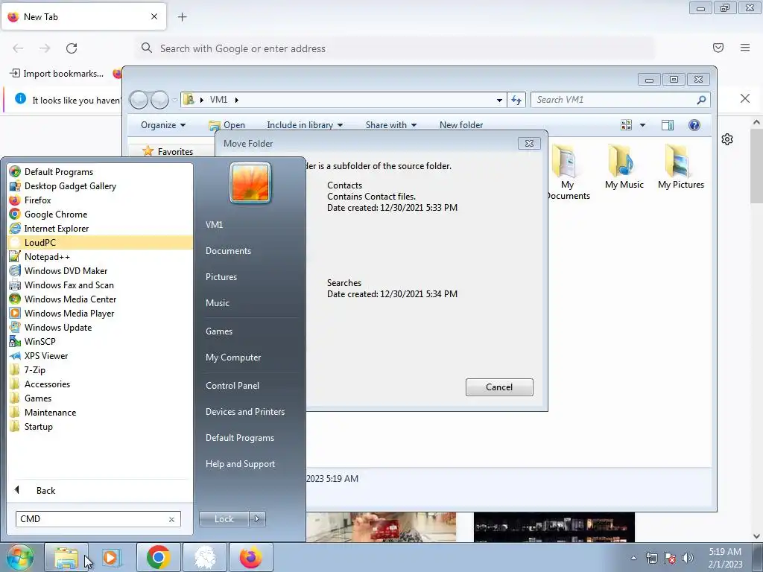The height and width of the screenshot is (572, 763).
Task: Open the Firefox hamburger application menu
Action: [744, 47]
